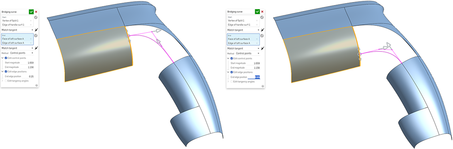
Task: Open Method Control points dropdown, right dialog
Action: tap(247, 53)
